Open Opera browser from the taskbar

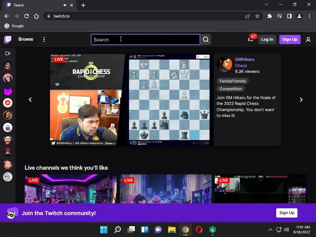[199, 230]
